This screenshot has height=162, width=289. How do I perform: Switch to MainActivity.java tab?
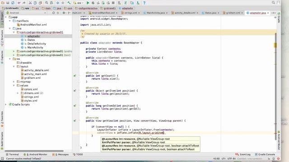(155, 13)
